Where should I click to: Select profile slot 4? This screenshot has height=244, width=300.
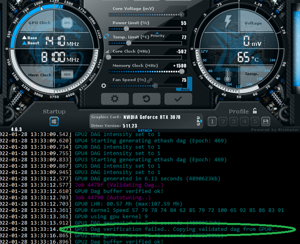(244, 122)
